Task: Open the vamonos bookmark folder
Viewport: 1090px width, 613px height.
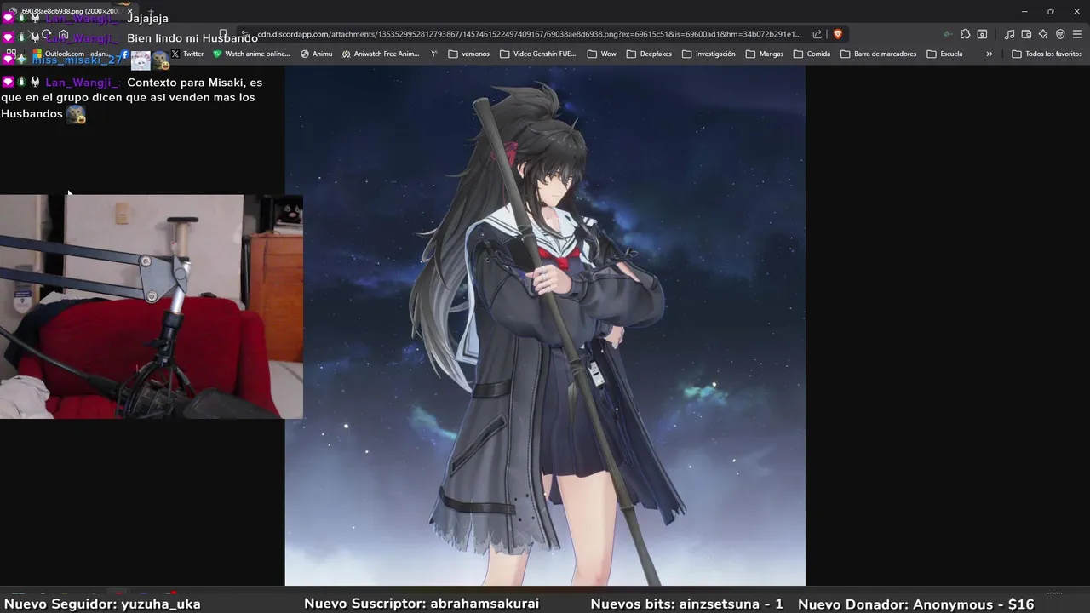Action: tap(469, 54)
